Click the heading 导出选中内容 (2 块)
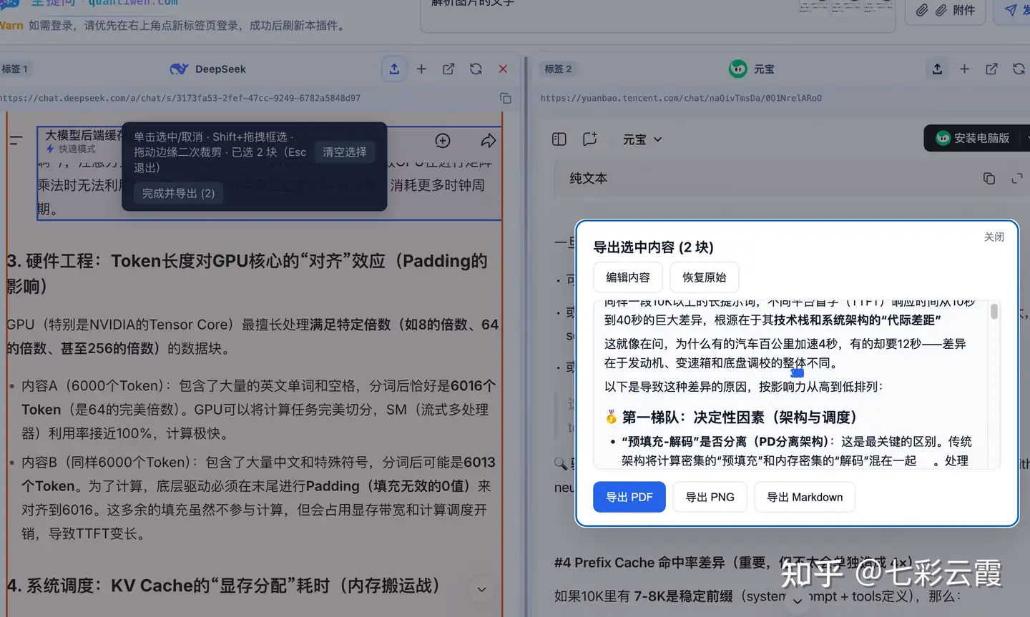Screen dimensions: 1030x617 [x=653, y=247]
